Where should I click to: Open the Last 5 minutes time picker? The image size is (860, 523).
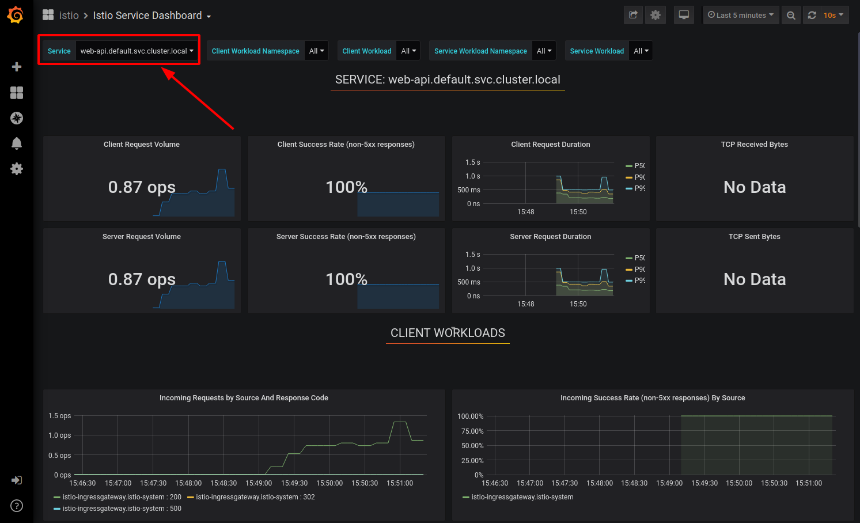coord(741,15)
